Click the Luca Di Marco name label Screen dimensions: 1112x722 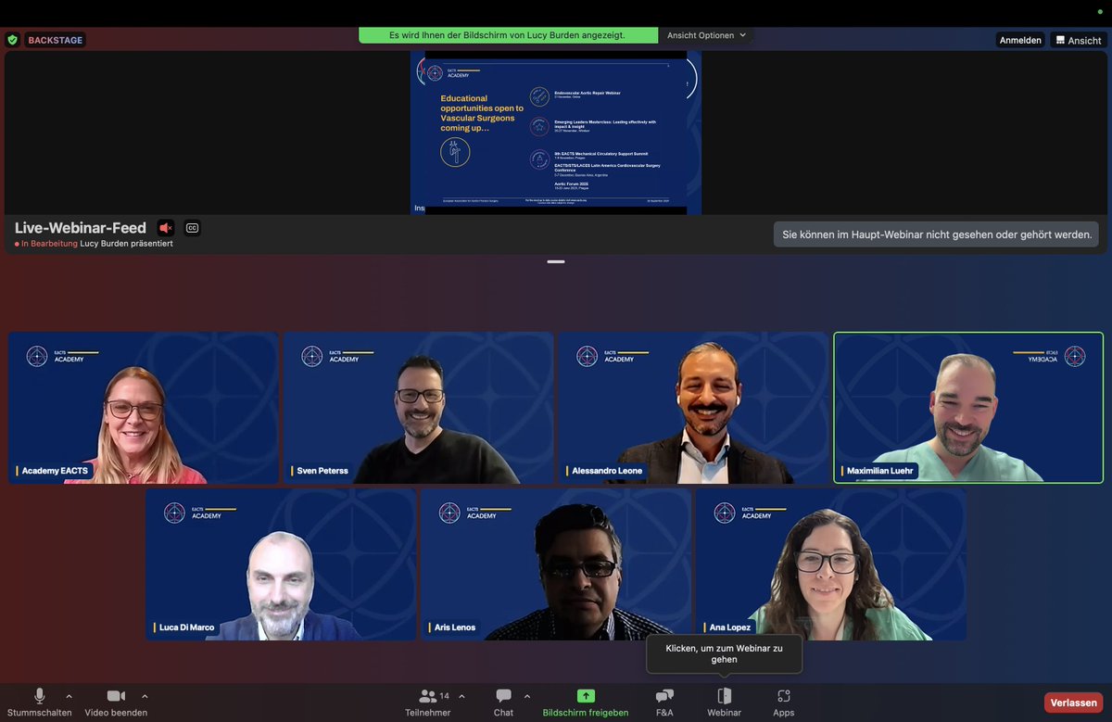(185, 627)
